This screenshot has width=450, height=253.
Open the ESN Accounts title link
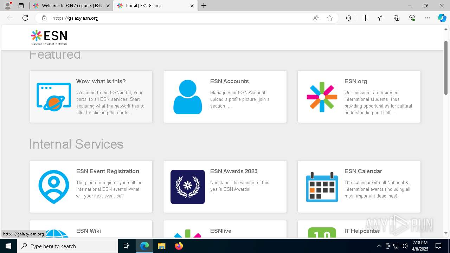[230, 81]
